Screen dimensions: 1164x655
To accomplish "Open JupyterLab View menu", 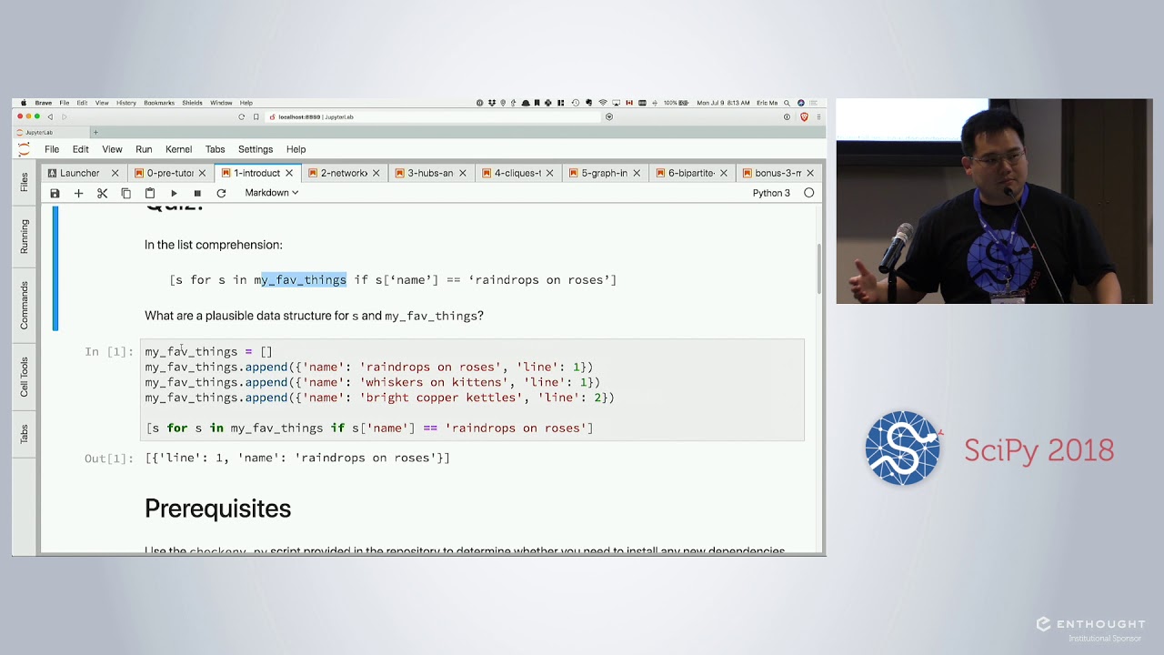I will (112, 149).
